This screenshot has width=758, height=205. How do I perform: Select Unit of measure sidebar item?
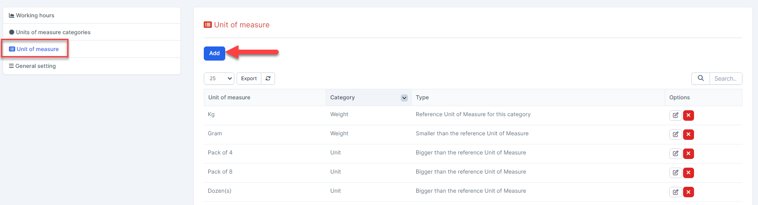pos(37,49)
